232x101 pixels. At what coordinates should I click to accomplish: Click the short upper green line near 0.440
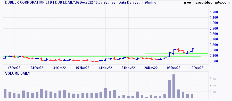[177, 53]
